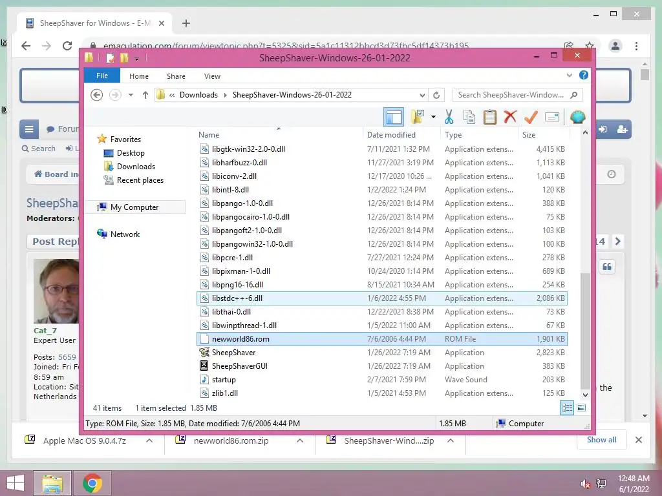Sort by Type column header
Image resolution: width=662 pixels, height=496 pixels.
click(479, 134)
